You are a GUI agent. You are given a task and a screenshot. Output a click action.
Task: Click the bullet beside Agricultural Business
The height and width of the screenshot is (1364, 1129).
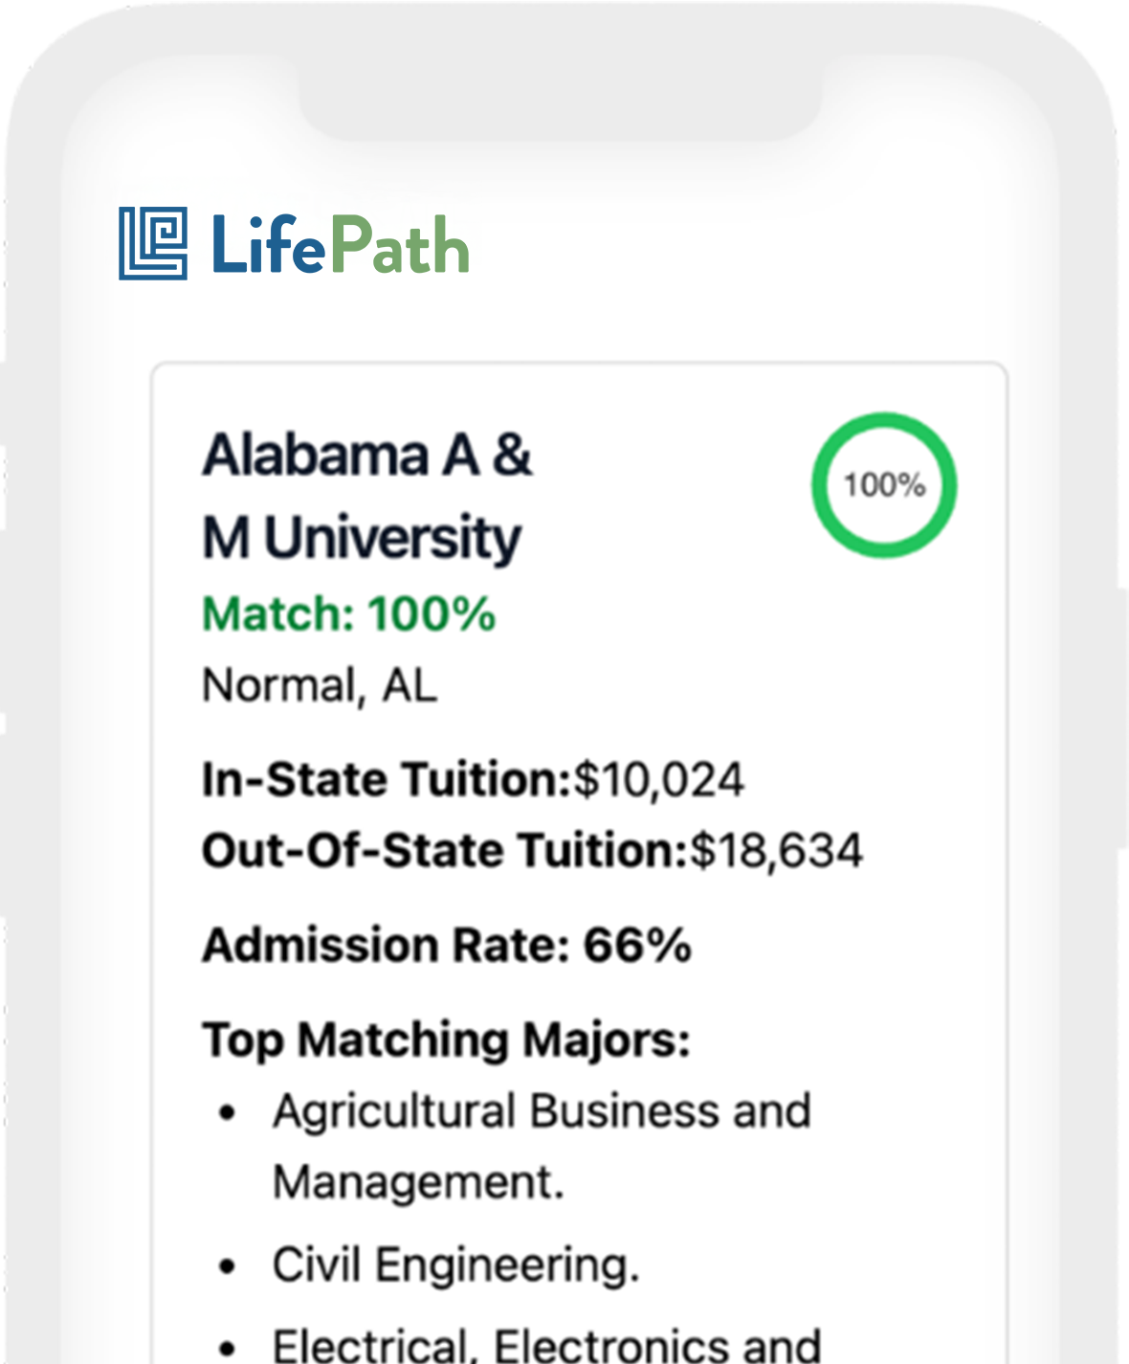[227, 1113]
